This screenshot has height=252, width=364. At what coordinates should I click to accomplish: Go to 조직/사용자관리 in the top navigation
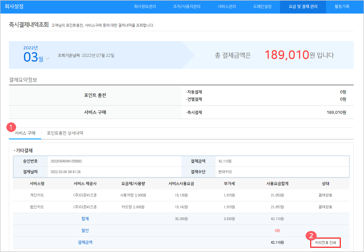click(187, 6)
